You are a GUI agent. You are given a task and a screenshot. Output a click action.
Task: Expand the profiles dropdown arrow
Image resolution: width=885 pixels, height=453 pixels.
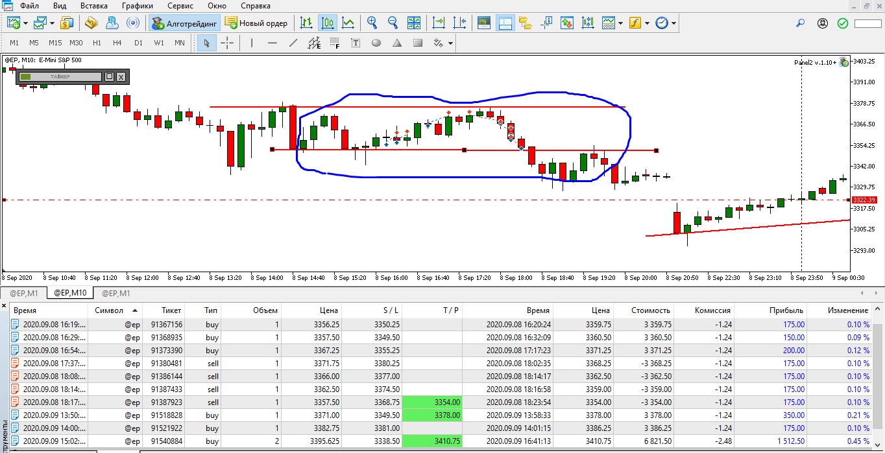pyautogui.click(x=53, y=23)
